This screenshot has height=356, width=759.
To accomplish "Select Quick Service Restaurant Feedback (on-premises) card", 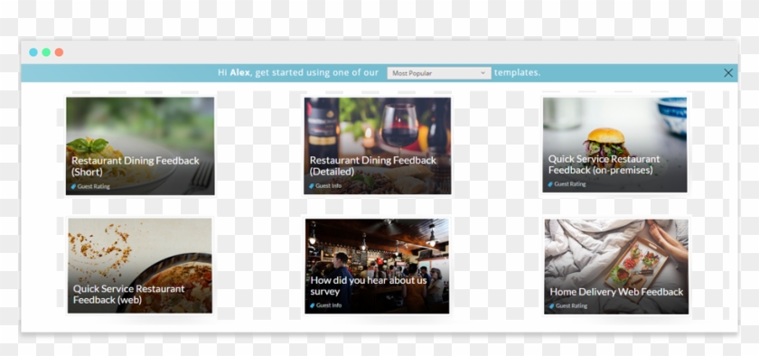I will (614, 145).
